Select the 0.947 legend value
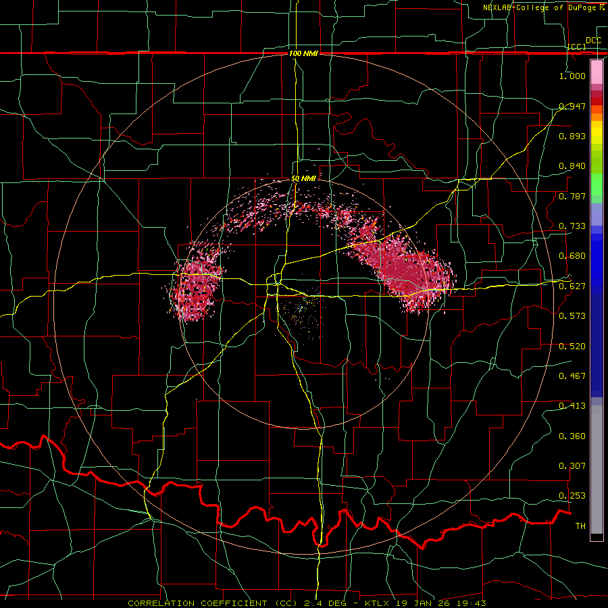Screen dimensions: 608x608 pos(572,106)
